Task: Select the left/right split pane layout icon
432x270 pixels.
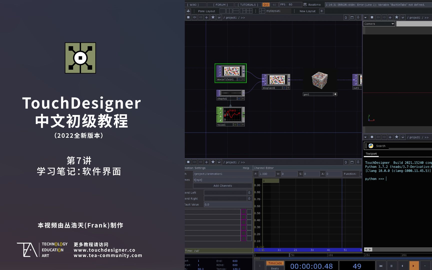Action: [x=229, y=11]
